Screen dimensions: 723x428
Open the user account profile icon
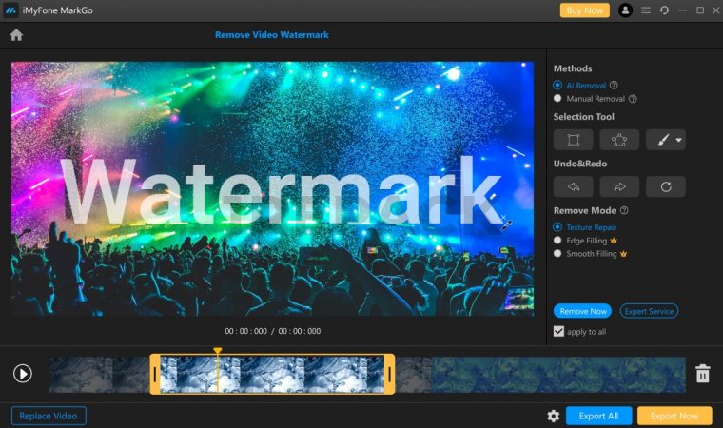625,10
